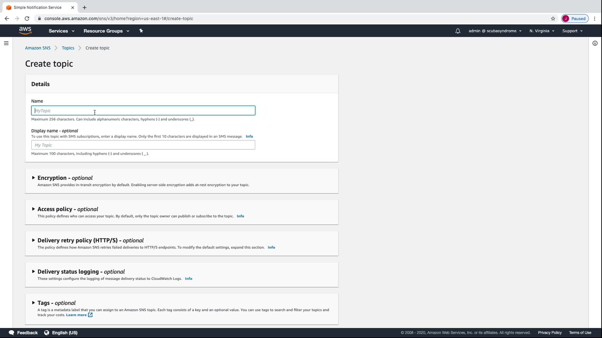Screen dimensions: 602x338
Task: Open a new browser tab
Action: (x=85, y=7)
